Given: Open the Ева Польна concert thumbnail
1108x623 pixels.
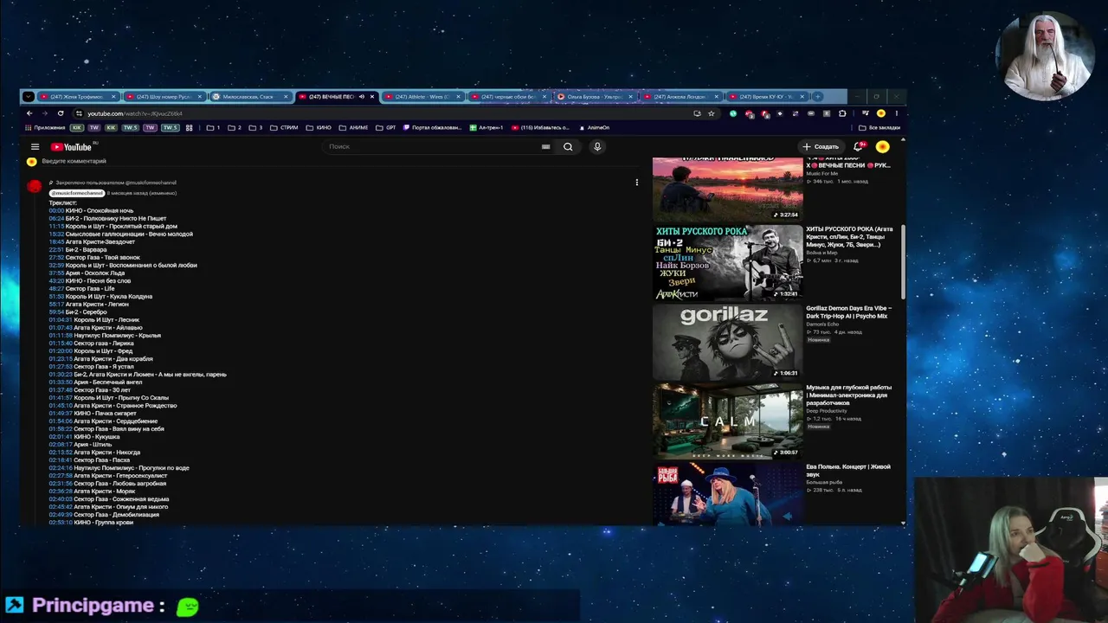Looking at the screenshot, I should point(727,495).
